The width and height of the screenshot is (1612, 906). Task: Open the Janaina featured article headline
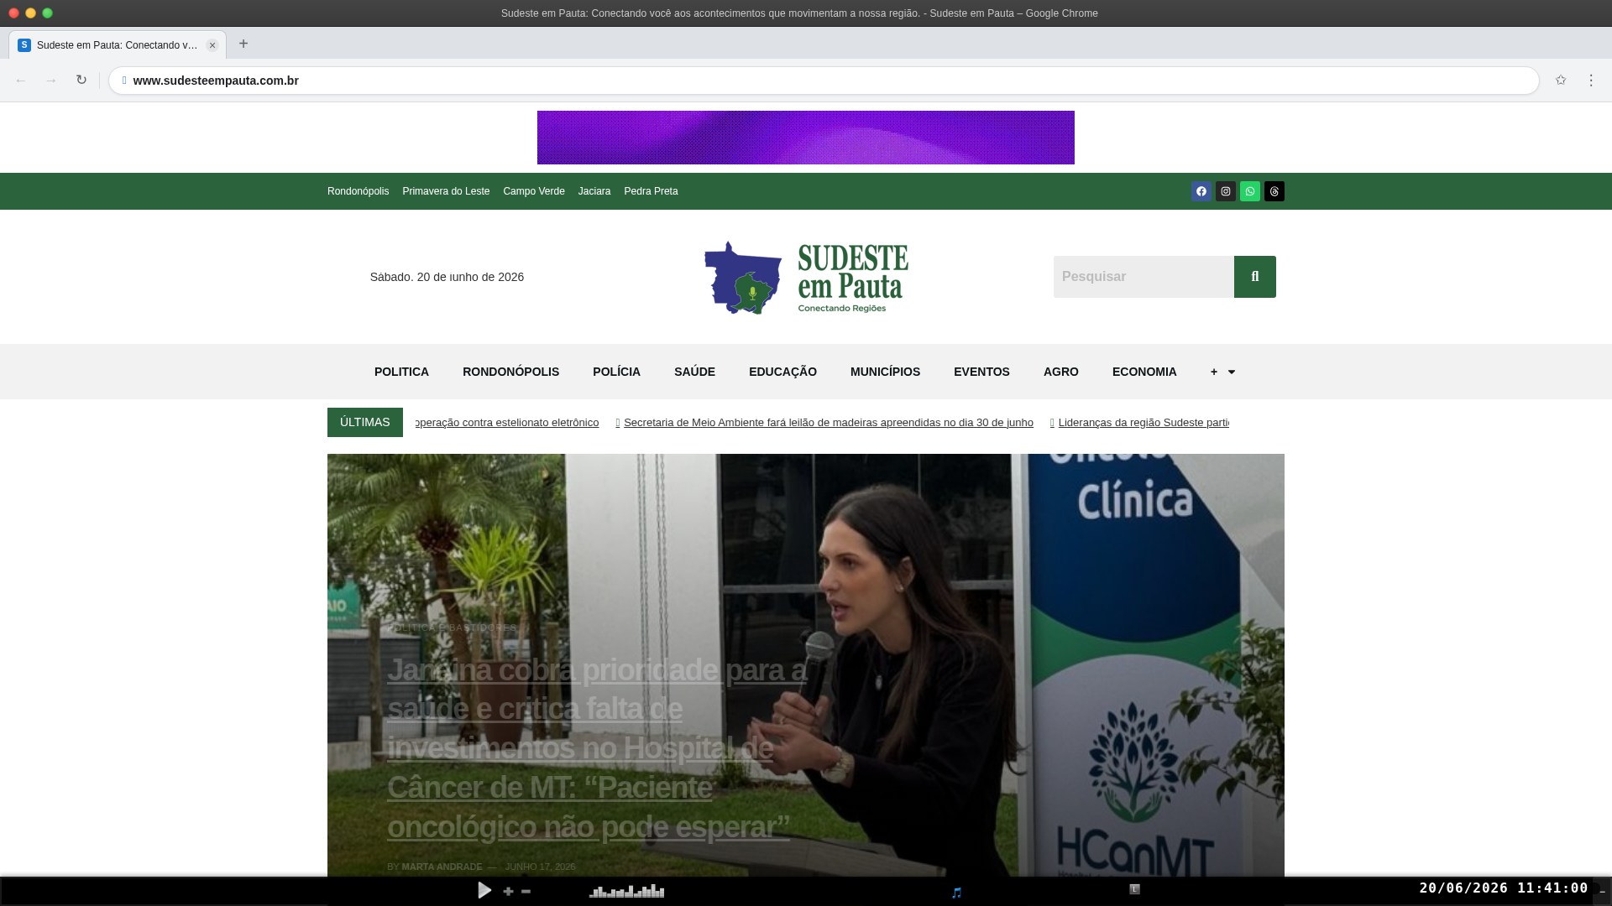[x=597, y=748]
